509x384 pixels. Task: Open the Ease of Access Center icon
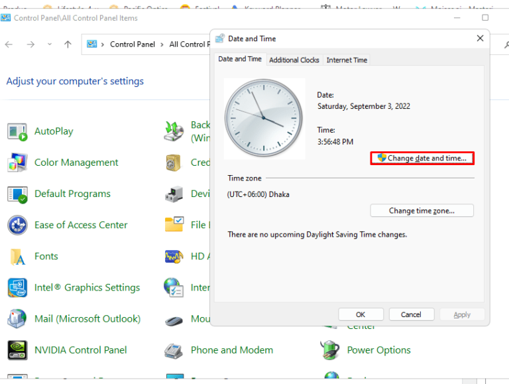point(17,225)
